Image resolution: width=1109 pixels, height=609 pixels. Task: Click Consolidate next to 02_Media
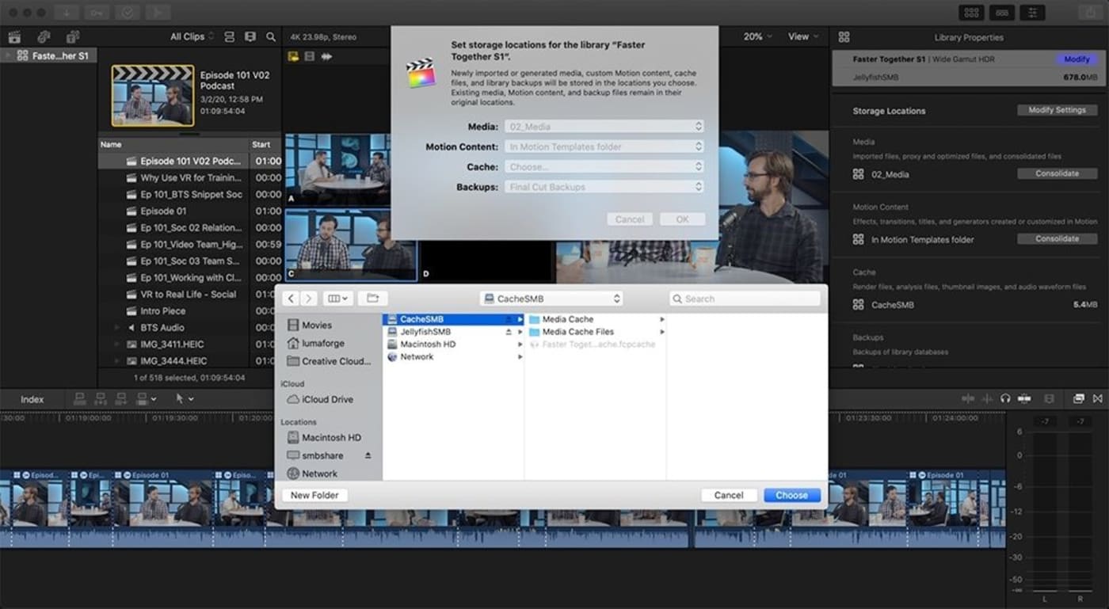click(x=1057, y=173)
